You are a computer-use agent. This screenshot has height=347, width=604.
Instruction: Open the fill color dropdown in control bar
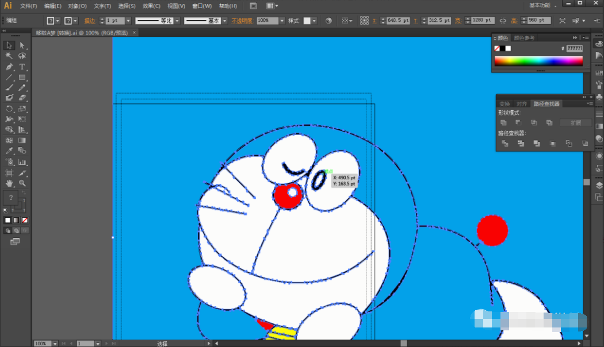click(58, 21)
